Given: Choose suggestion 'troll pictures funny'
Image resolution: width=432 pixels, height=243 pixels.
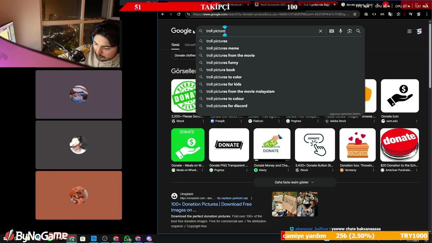Looking at the screenshot, I should tap(280, 63).
